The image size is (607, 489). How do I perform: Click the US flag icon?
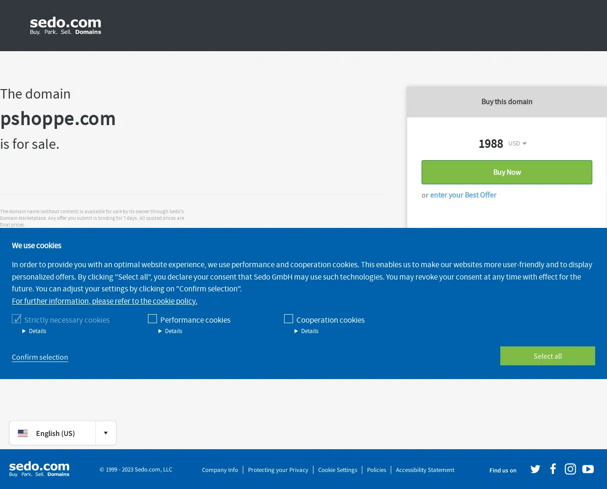(23, 433)
